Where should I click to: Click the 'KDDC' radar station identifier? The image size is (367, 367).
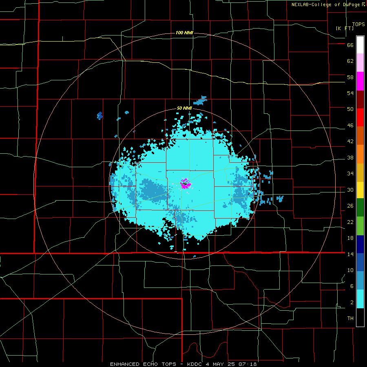click(x=195, y=364)
